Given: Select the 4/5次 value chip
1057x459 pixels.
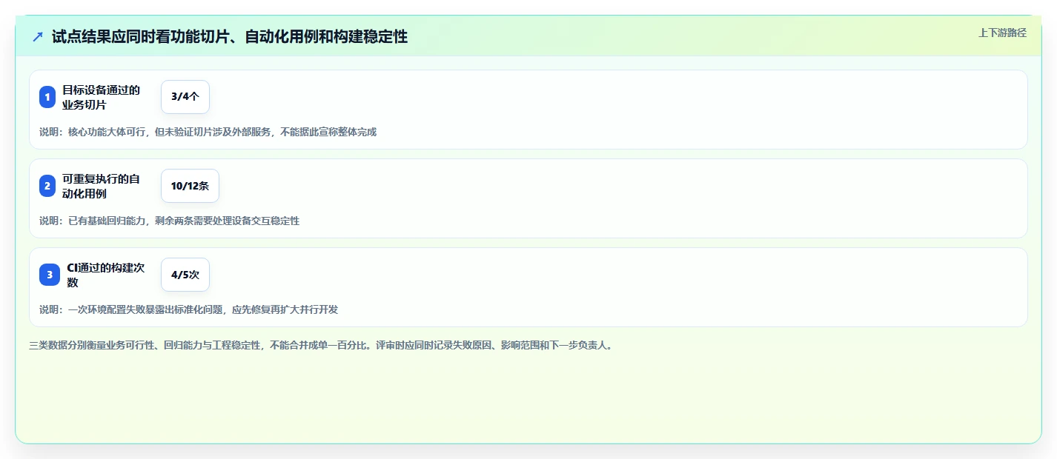Looking at the screenshot, I should pos(185,275).
